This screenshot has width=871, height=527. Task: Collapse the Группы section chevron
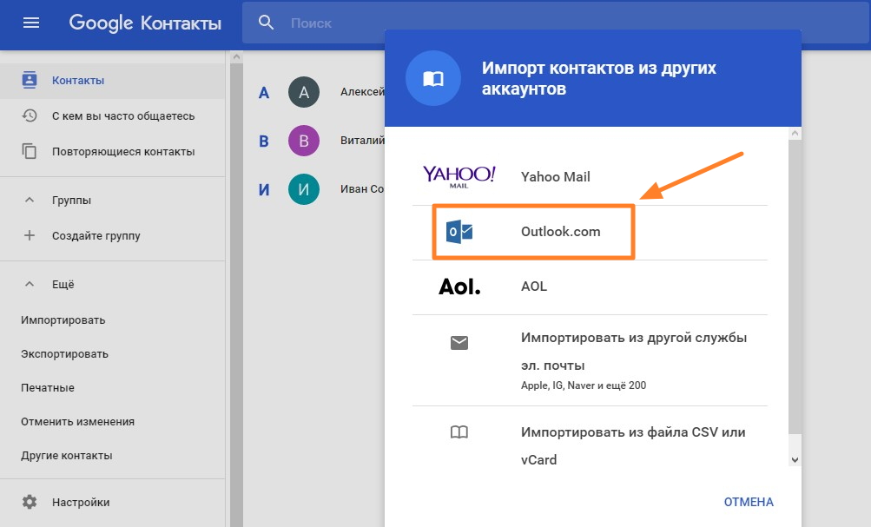[x=30, y=201]
